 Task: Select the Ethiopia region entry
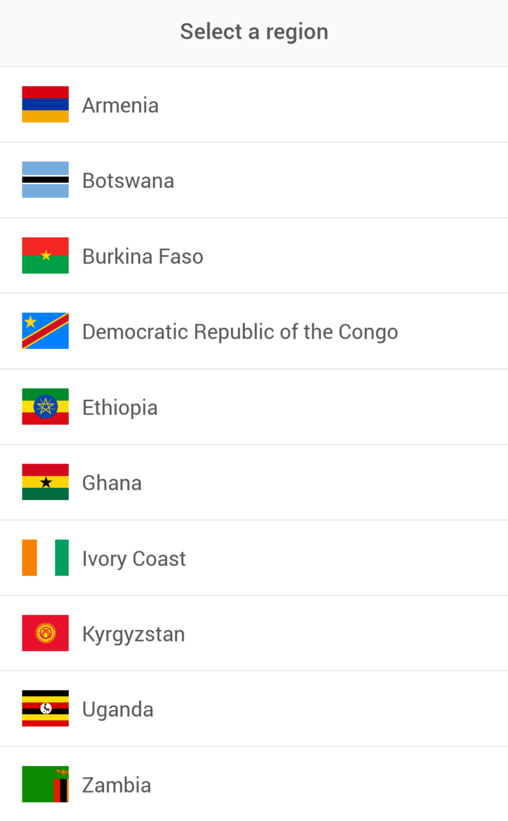coord(120,408)
